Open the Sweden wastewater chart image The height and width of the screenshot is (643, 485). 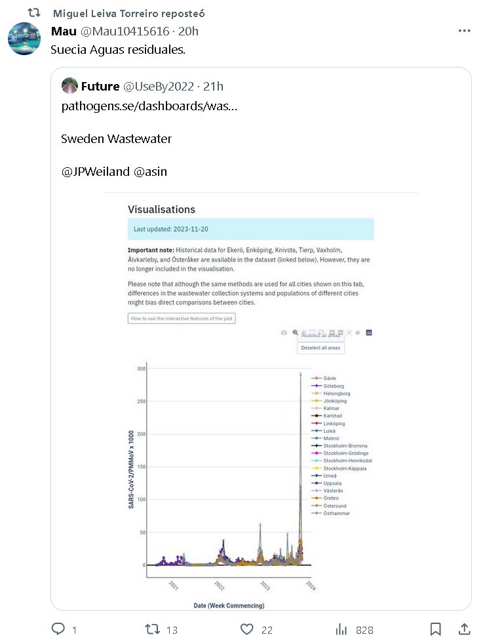(x=261, y=400)
